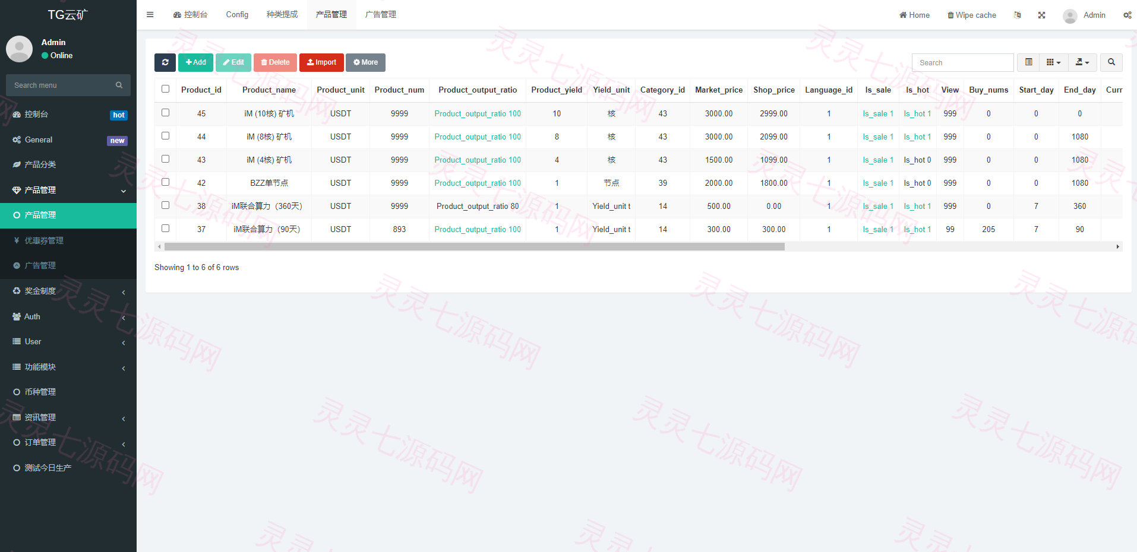Viewport: 1137px width, 552px height.
Task: Open the language switch icon in header
Action: click(x=1018, y=15)
